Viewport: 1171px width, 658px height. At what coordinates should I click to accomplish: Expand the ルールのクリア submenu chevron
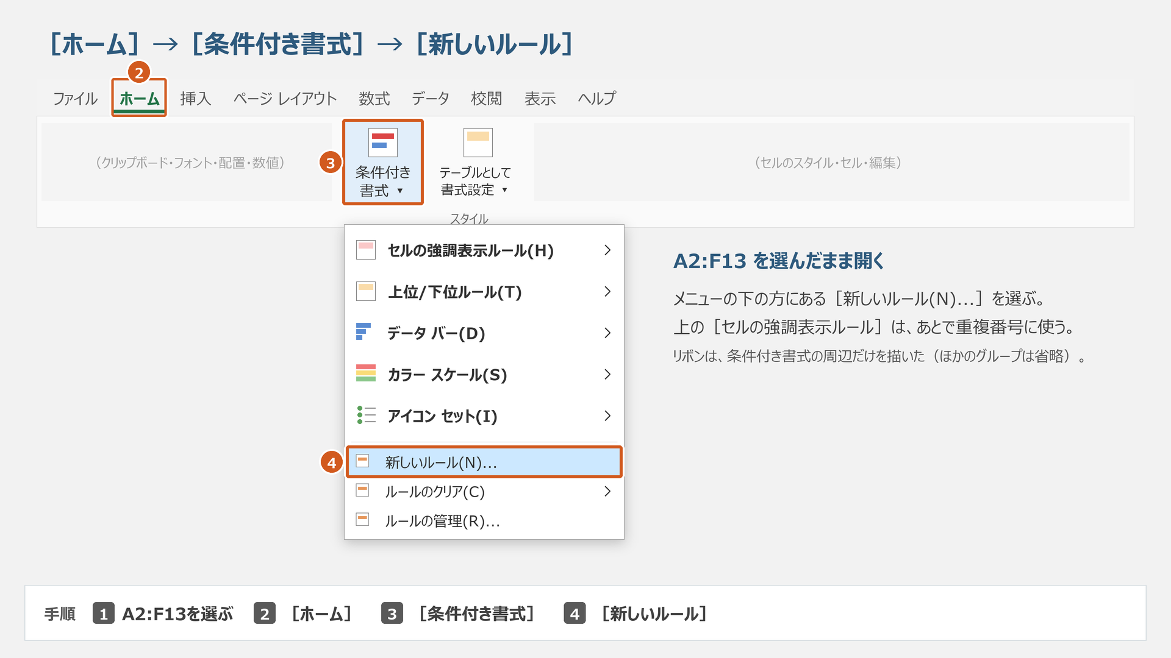607,492
